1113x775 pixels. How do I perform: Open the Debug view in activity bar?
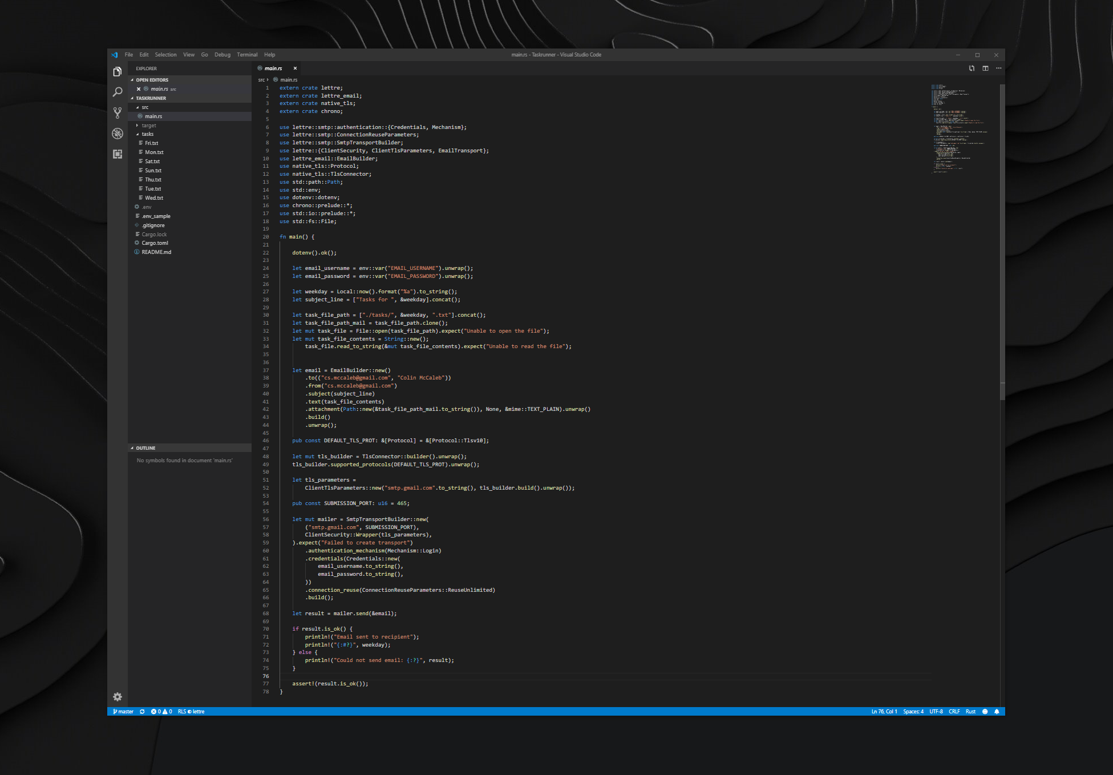pos(118,133)
